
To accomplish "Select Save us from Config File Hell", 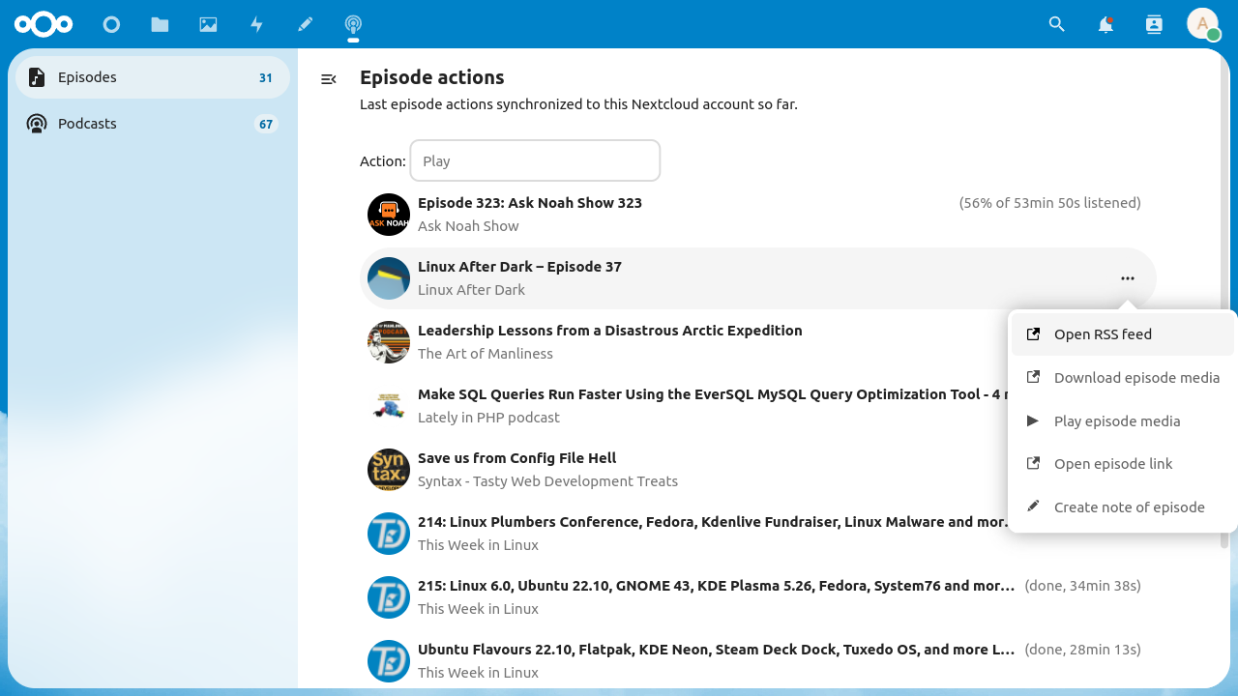I will pyautogui.click(x=517, y=458).
